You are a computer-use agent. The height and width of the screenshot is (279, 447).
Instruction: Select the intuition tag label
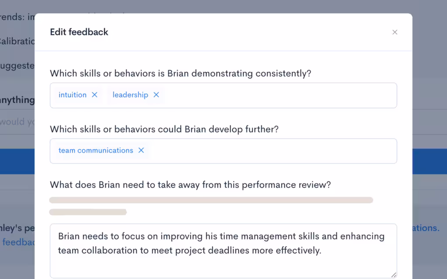(72, 95)
